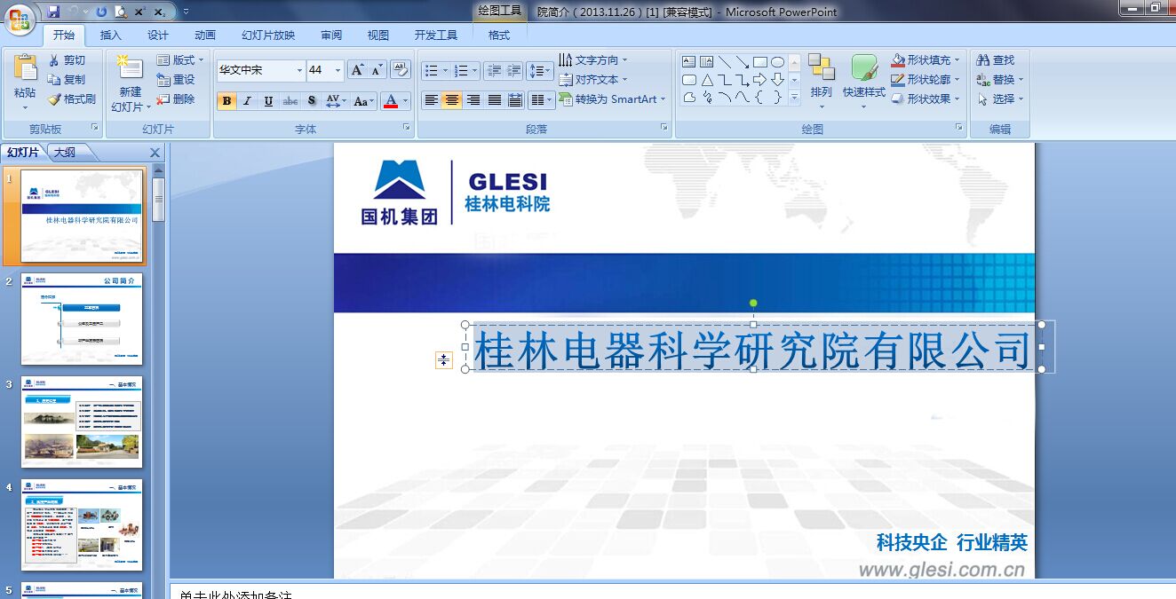Switch to the Design (设计) tab
This screenshot has width=1176, height=599.
click(158, 35)
